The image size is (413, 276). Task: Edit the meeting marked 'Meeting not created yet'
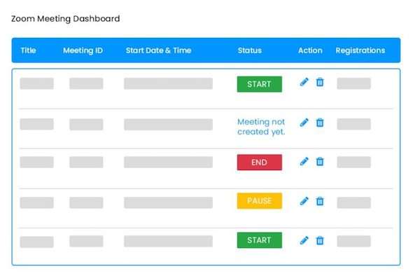304,123
